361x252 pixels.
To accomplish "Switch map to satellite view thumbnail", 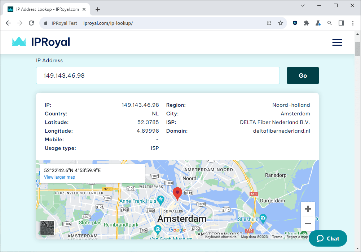I will pyautogui.click(x=47, y=228).
